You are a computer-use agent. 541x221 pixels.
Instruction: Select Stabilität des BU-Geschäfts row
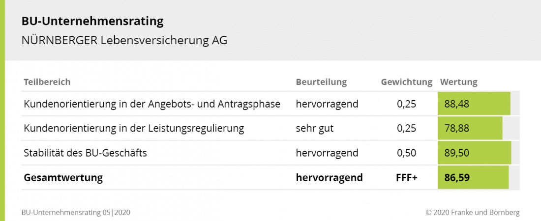(270, 153)
